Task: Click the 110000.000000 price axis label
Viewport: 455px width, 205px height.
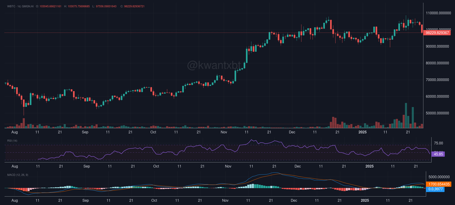Action: 438,13
